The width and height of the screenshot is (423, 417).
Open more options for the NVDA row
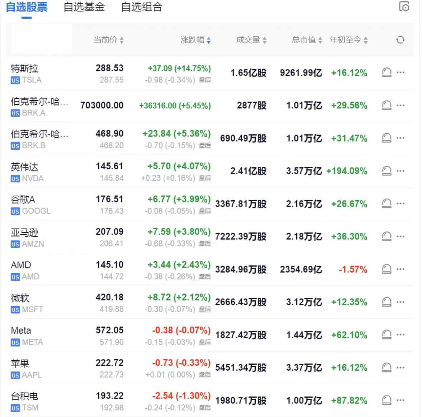pyautogui.click(x=400, y=171)
